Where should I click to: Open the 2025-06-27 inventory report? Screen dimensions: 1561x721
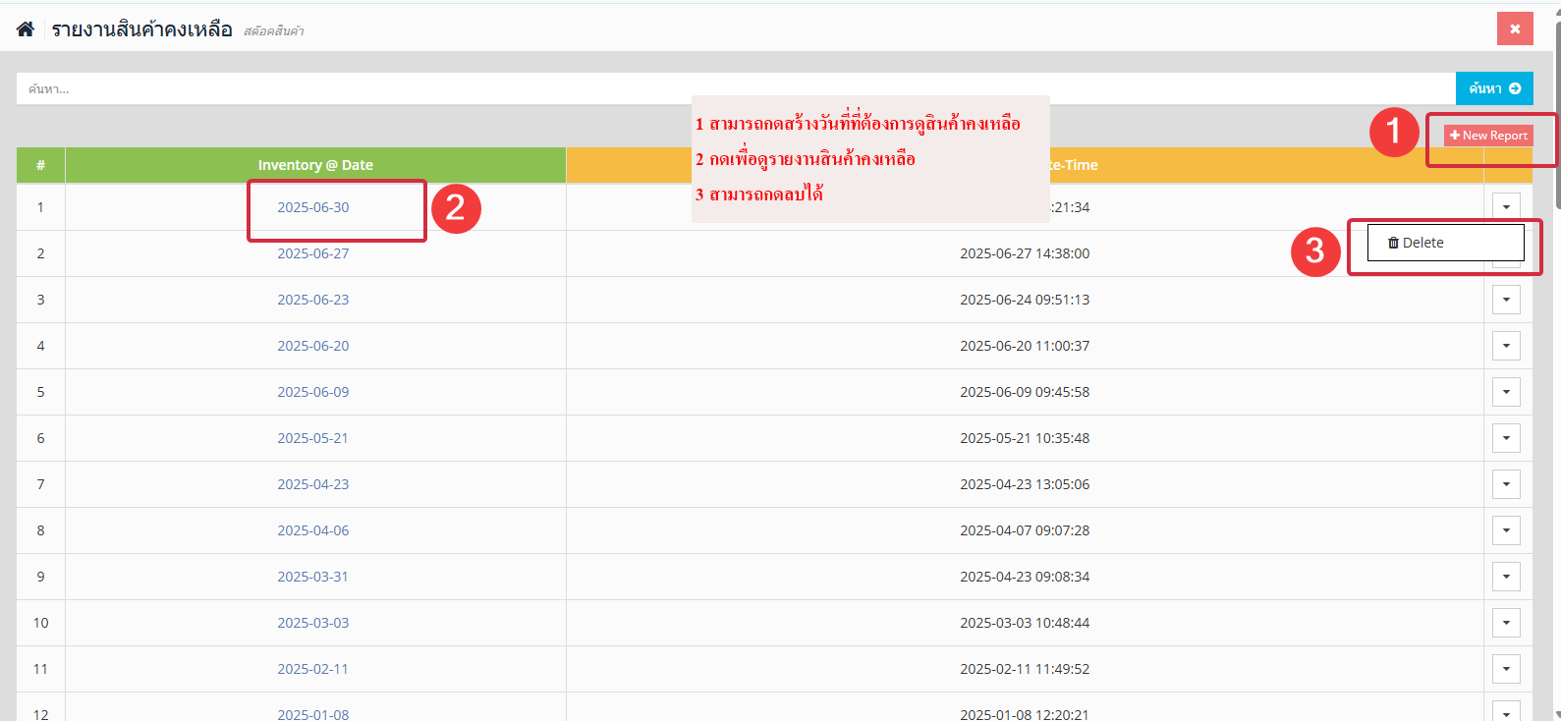point(312,253)
